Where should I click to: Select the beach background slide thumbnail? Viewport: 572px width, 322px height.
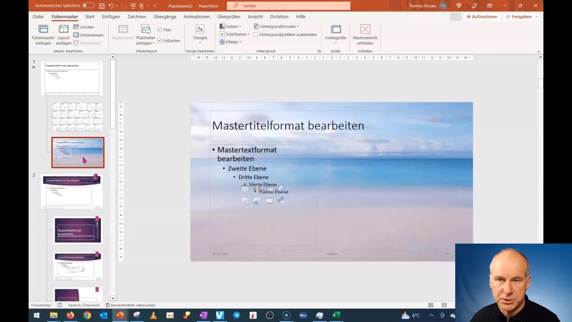[x=78, y=152]
